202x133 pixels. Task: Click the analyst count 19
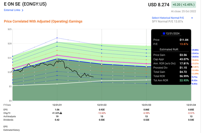pyautogui.click(x=57, y=117)
